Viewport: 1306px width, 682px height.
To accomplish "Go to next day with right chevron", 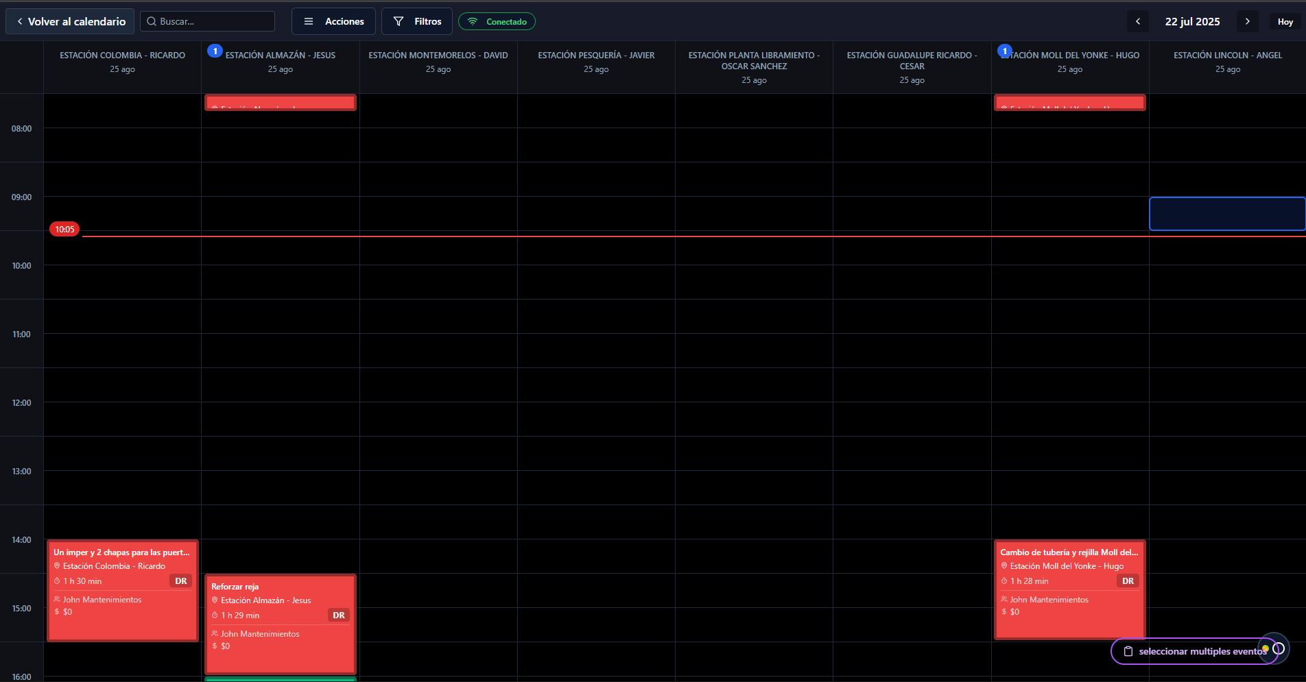I will [x=1248, y=21].
